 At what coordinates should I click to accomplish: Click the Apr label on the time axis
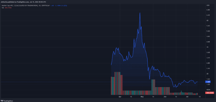tap(120, 97)
